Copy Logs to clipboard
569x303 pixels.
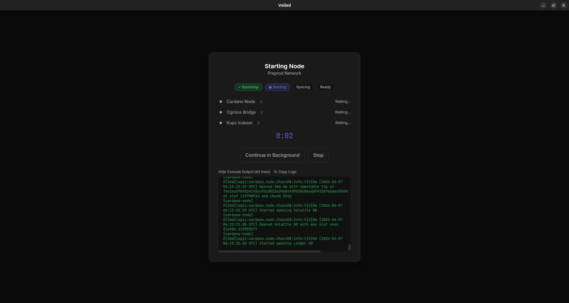(x=285, y=172)
